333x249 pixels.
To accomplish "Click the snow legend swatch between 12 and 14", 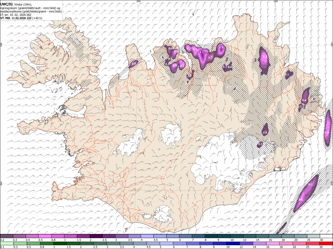I will (x=249, y=236).
